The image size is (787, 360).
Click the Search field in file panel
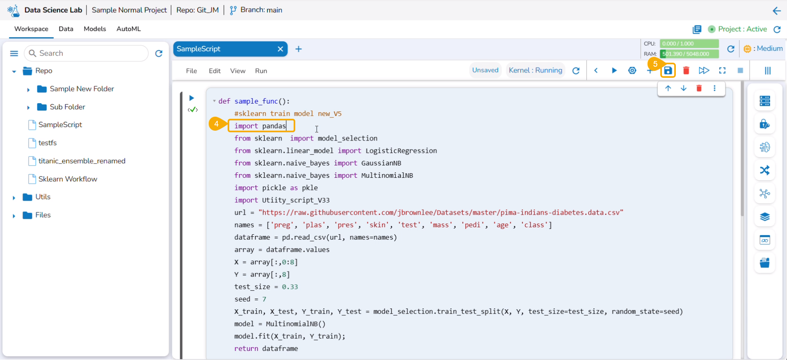90,53
